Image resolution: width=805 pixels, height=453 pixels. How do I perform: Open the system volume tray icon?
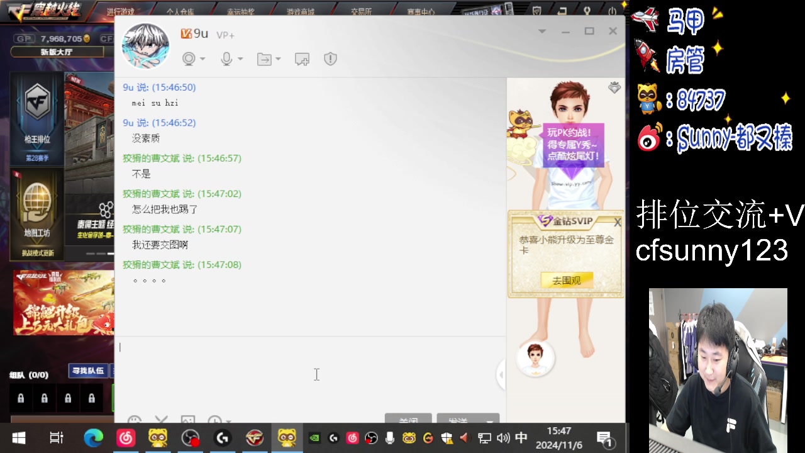click(503, 438)
